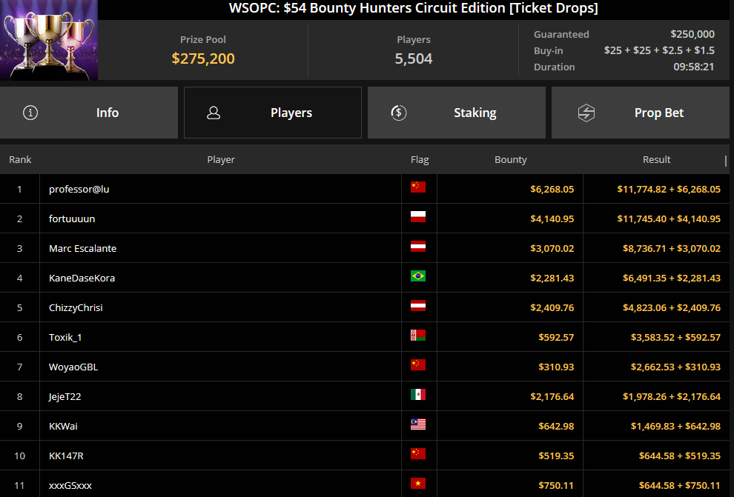Sort by the Bounty column header
The image size is (734, 497).
(511, 159)
